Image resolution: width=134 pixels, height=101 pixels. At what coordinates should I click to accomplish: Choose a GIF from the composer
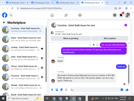coord(66,90)
